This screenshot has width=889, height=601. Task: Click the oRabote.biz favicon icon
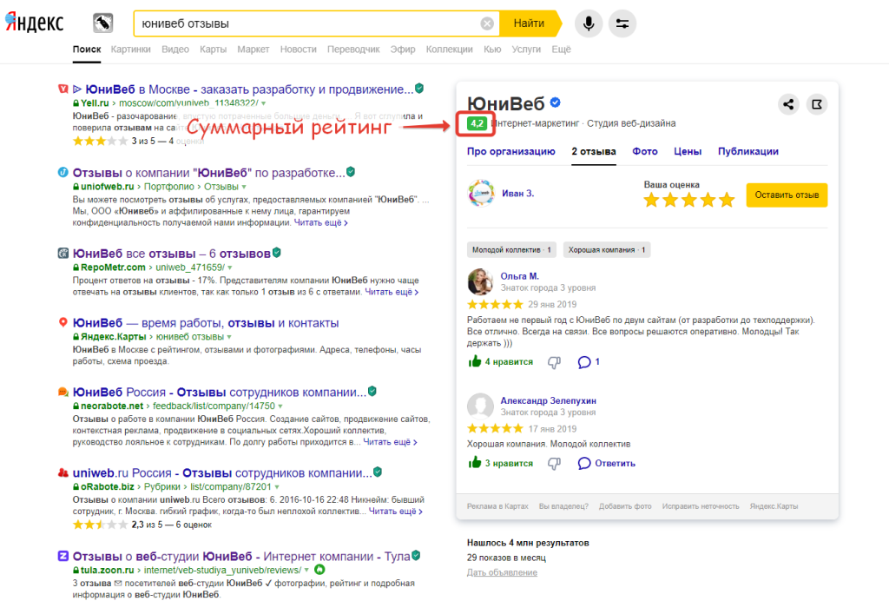click(63, 472)
